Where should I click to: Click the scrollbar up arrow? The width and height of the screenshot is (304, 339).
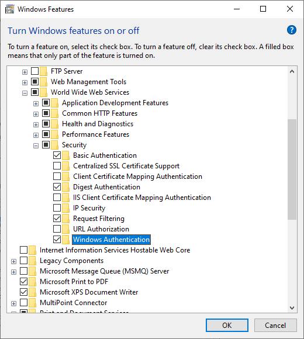pyautogui.click(x=292, y=71)
